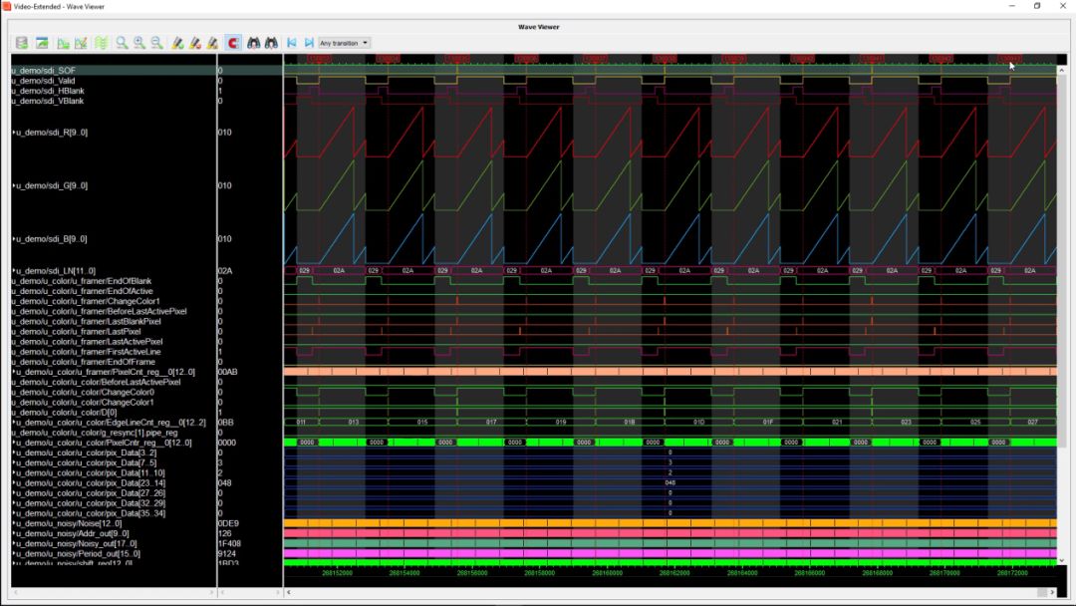Select the u_framer/ChangeColor1 signal
Screen dimensions: 1076x606
[86, 301]
